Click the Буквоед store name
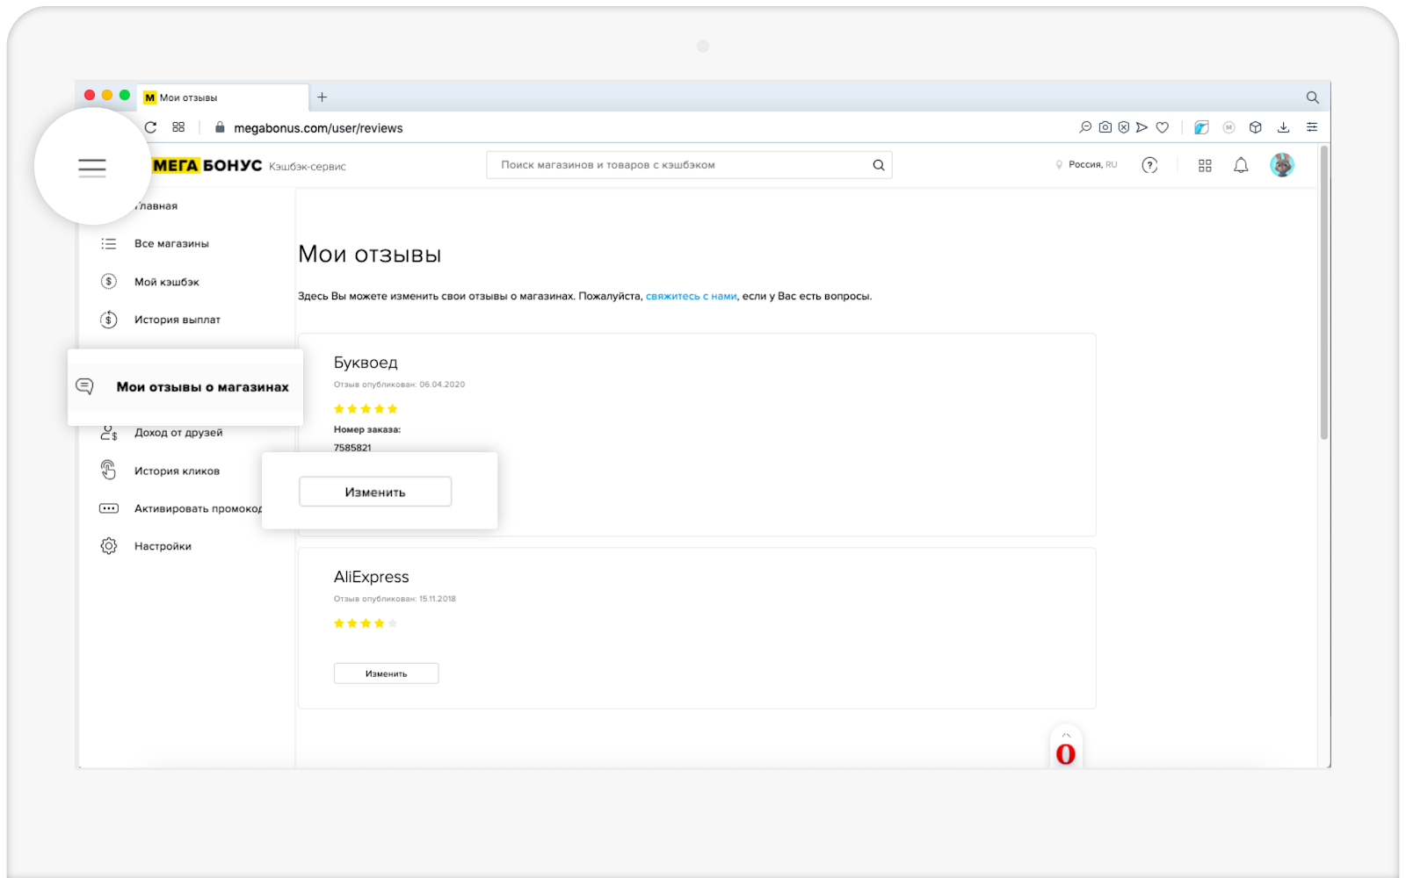 click(366, 363)
